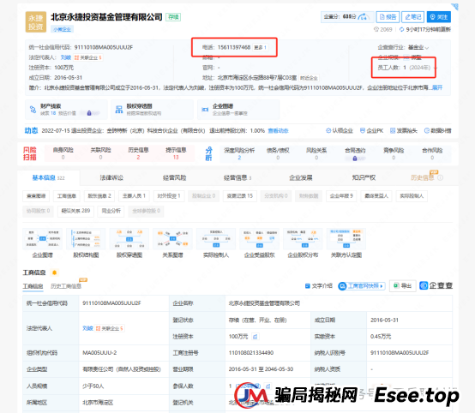
Task: Click 风险关系 analysis entry
Action: pos(316,154)
